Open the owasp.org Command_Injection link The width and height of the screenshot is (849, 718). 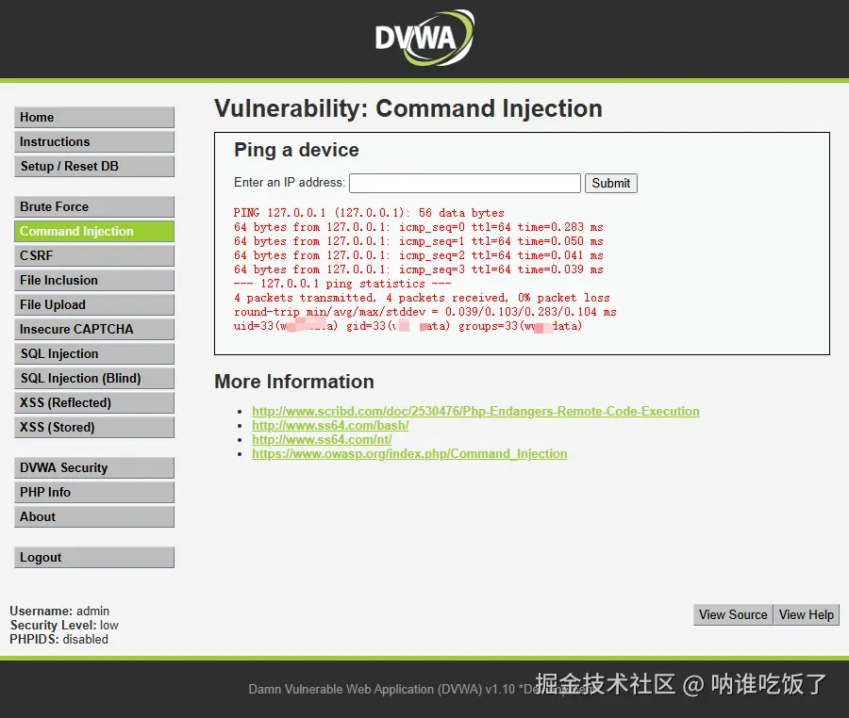tap(409, 453)
